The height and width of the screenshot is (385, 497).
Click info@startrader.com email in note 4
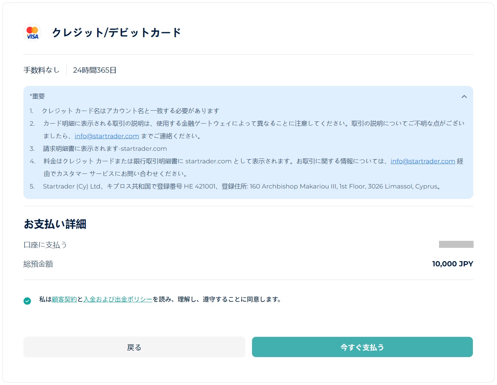coord(423,161)
